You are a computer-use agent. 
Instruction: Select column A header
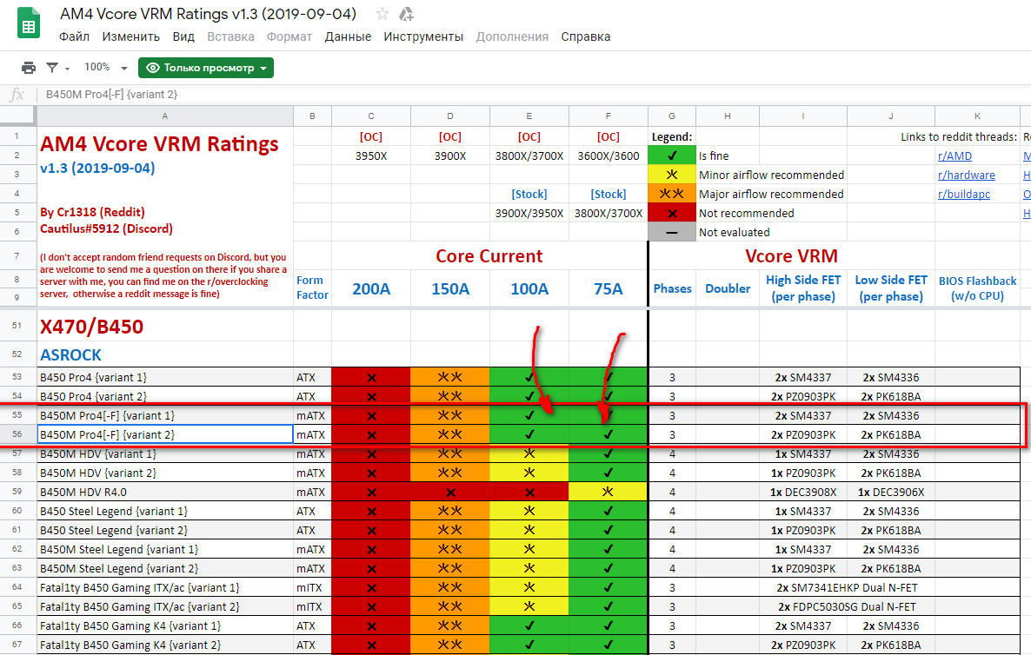pos(165,116)
